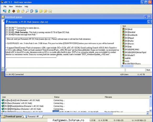Click the [11:30:39] Connected status text
Viewport: 153px width, 122px height.
pos(14,75)
